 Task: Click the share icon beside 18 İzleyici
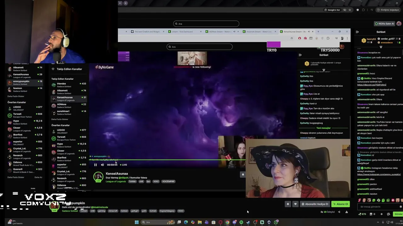point(339,212)
